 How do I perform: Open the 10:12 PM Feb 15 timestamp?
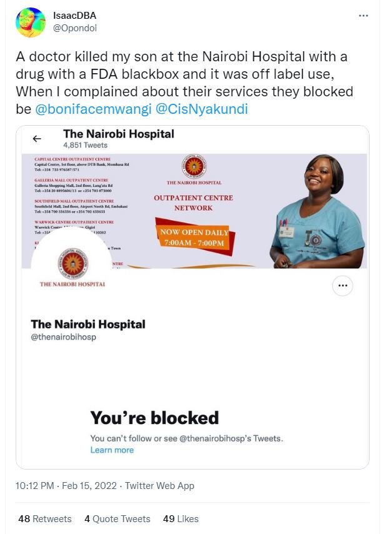66,485
